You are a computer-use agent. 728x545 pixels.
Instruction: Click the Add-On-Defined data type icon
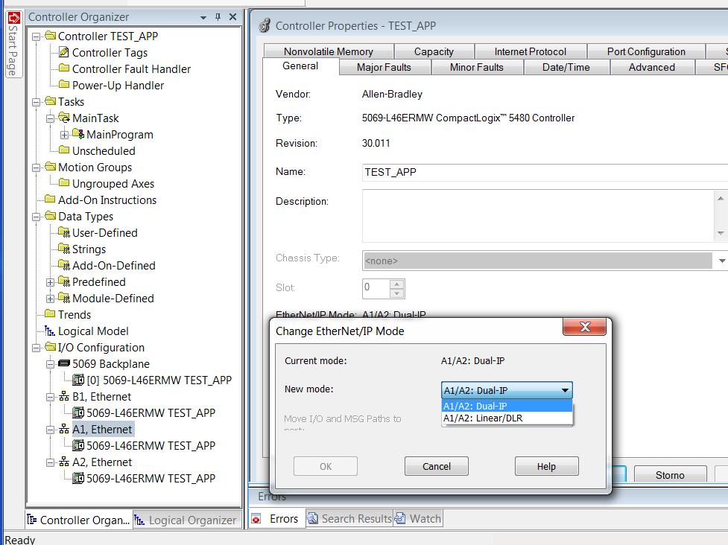point(65,265)
